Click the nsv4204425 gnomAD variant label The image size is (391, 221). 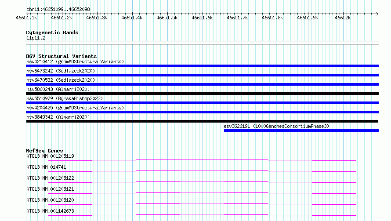coord(75,108)
